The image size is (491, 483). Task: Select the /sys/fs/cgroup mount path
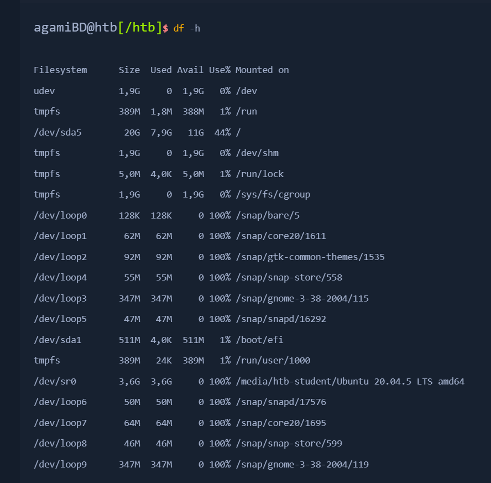[273, 195]
